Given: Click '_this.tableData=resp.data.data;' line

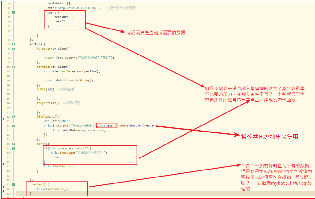Looking at the screenshot, I should tap(78, 130).
